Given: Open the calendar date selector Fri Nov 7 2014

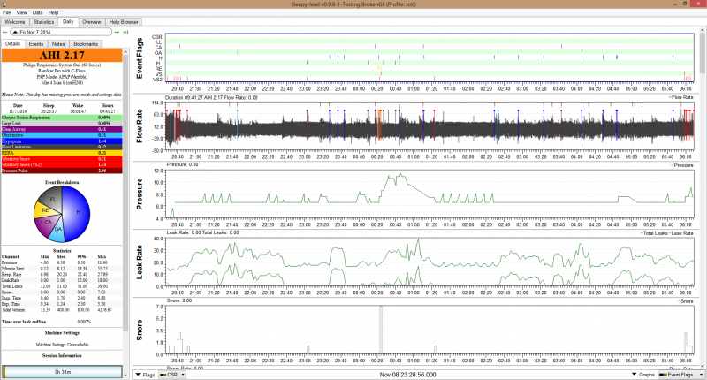Looking at the screenshot, I should click(61, 32).
